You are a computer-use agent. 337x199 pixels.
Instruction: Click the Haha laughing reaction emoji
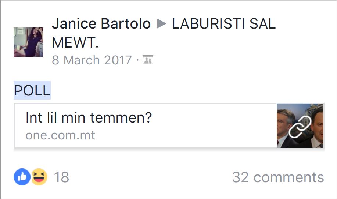point(39,177)
